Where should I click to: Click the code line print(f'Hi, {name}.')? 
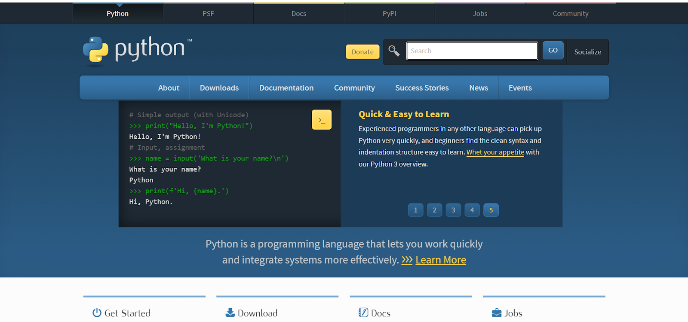pyautogui.click(x=179, y=191)
